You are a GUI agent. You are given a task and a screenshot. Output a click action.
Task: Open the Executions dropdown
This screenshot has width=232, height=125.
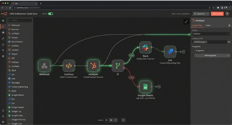(201, 14)
